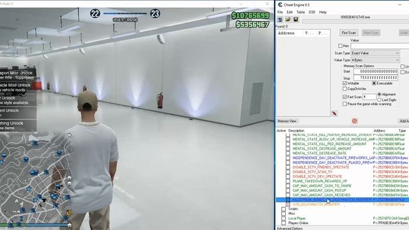Toggle the Misc group checkbox
Viewport: 409px width, 230px height.
283,213
